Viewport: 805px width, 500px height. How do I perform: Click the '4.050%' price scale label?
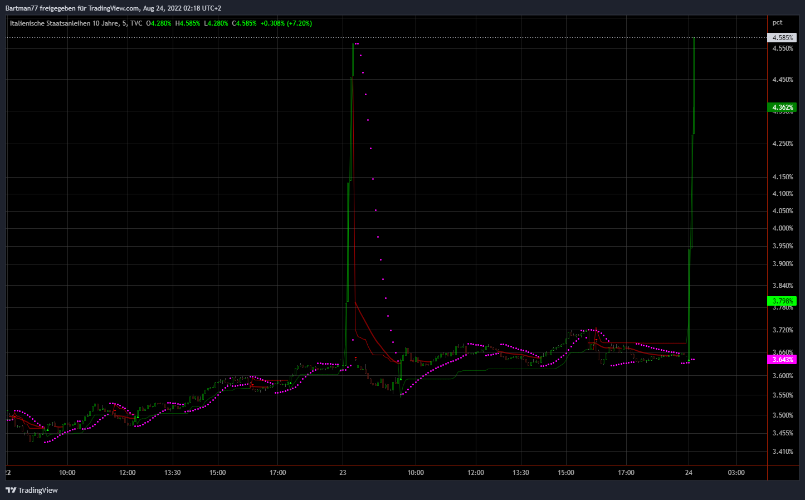coord(783,211)
